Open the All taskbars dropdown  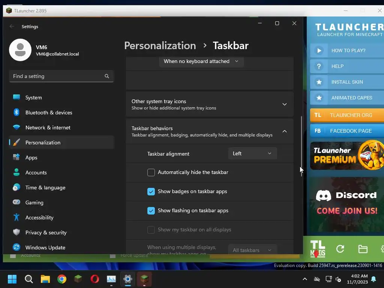point(252,249)
